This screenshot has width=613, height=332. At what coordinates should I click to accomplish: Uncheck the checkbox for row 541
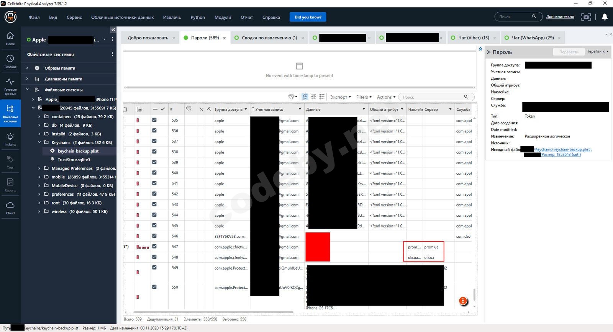[154, 183]
